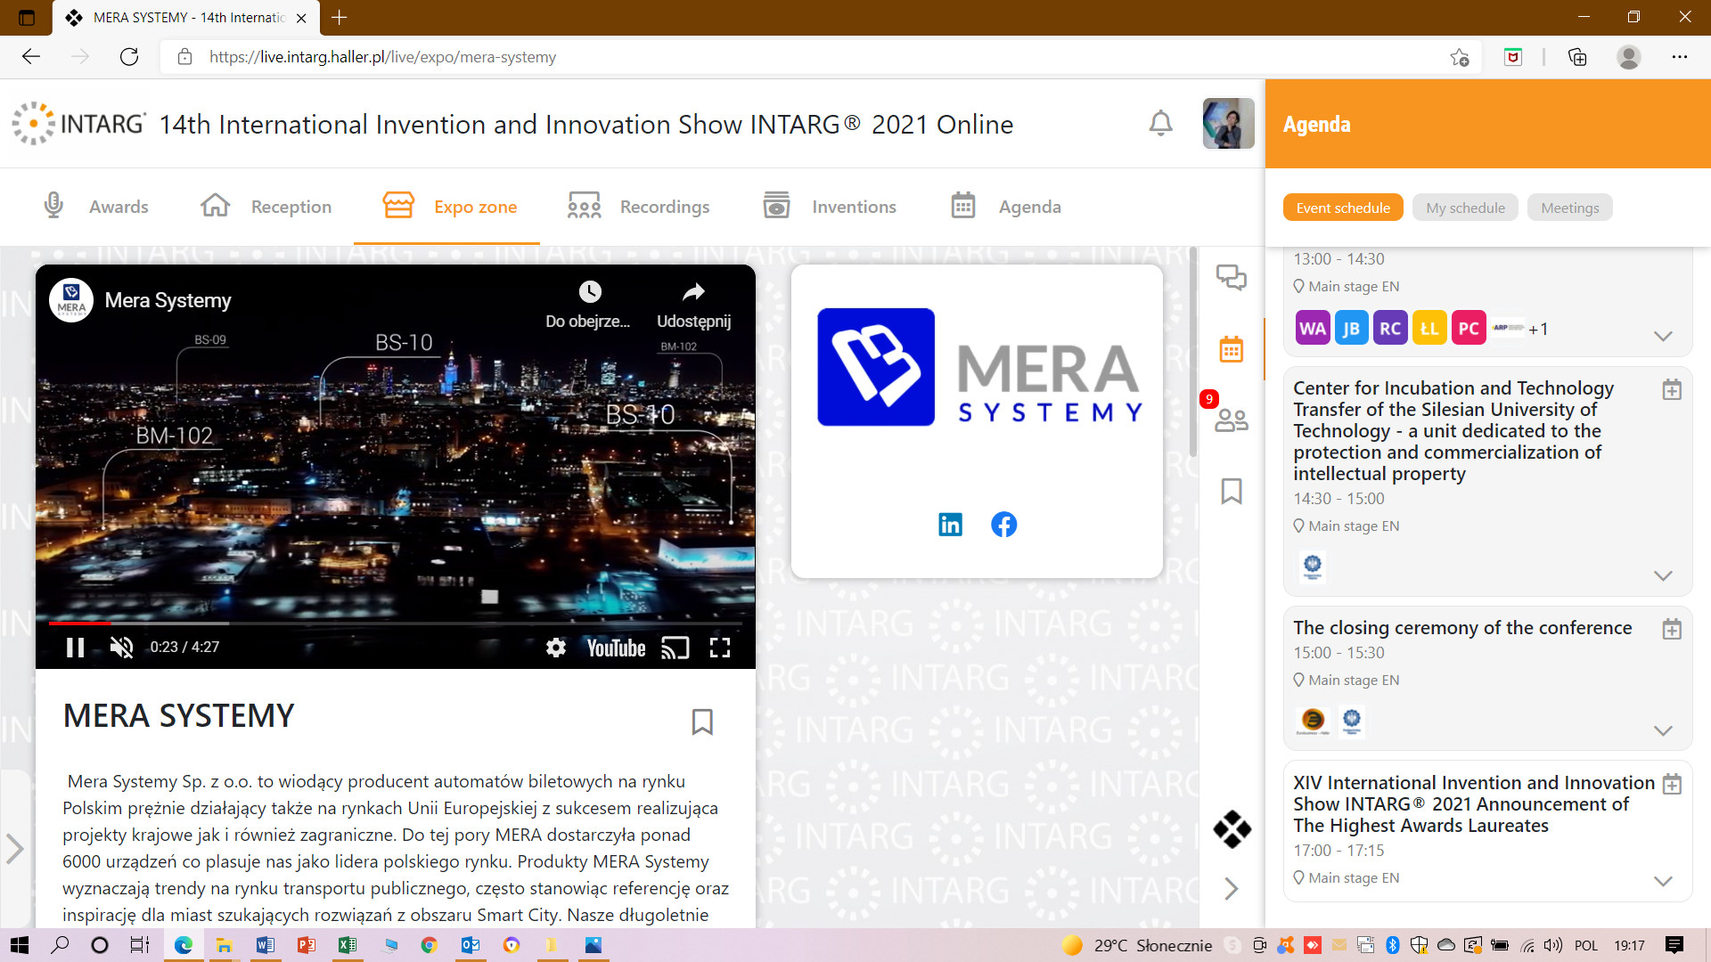Click the MERA SYSTEMY company logo

[978, 368]
